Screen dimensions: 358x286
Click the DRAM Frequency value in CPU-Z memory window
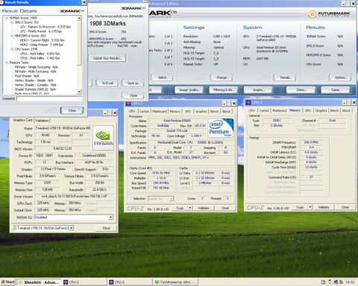tap(311, 142)
